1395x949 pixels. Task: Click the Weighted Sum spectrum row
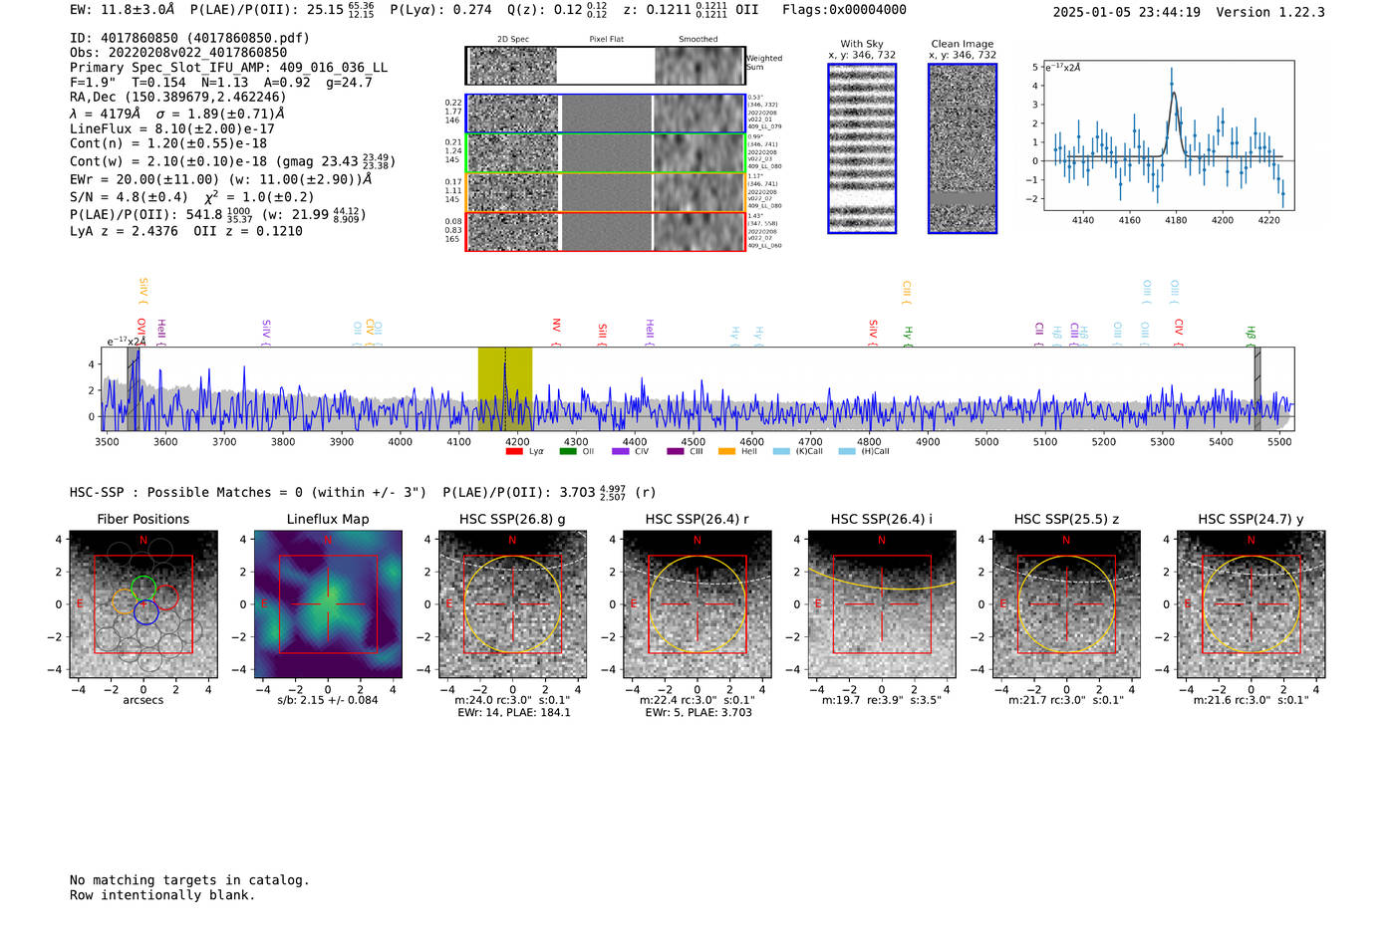606,66
